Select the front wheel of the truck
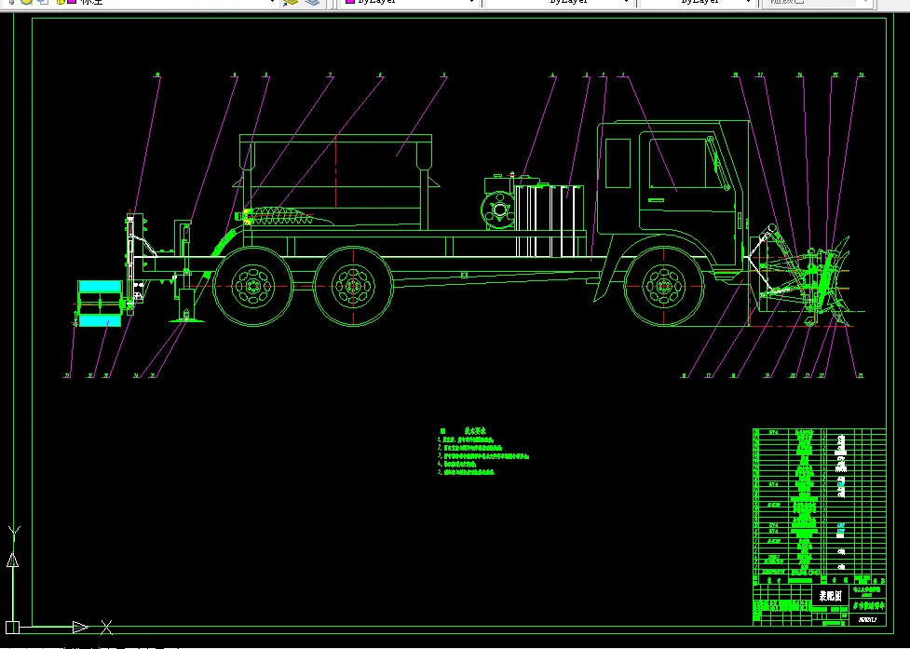The width and height of the screenshot is (910, 649). tap(664, 286)
